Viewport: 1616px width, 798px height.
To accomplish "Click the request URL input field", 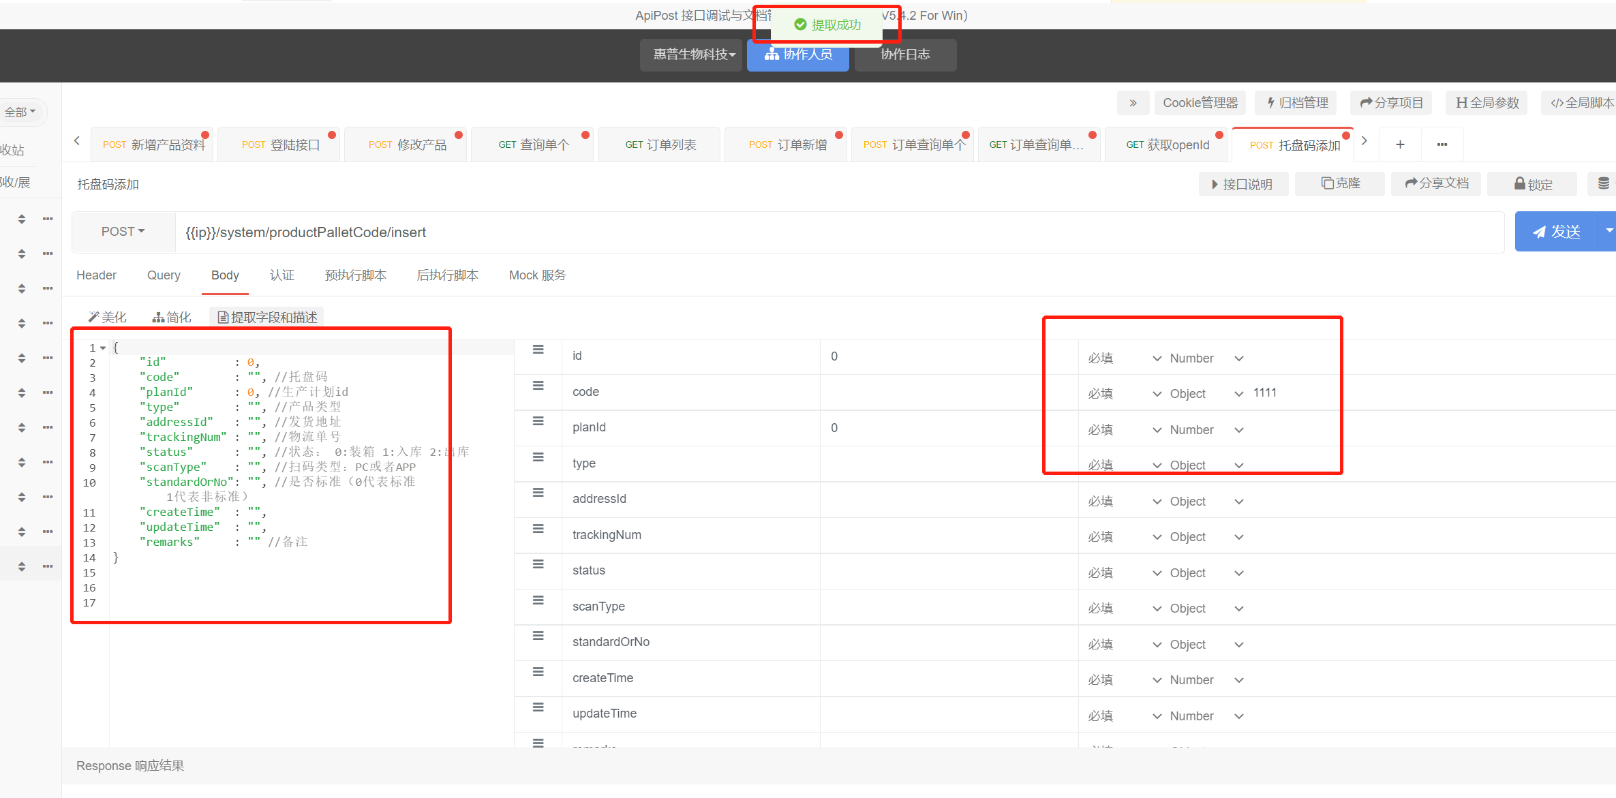I will 839,232.
